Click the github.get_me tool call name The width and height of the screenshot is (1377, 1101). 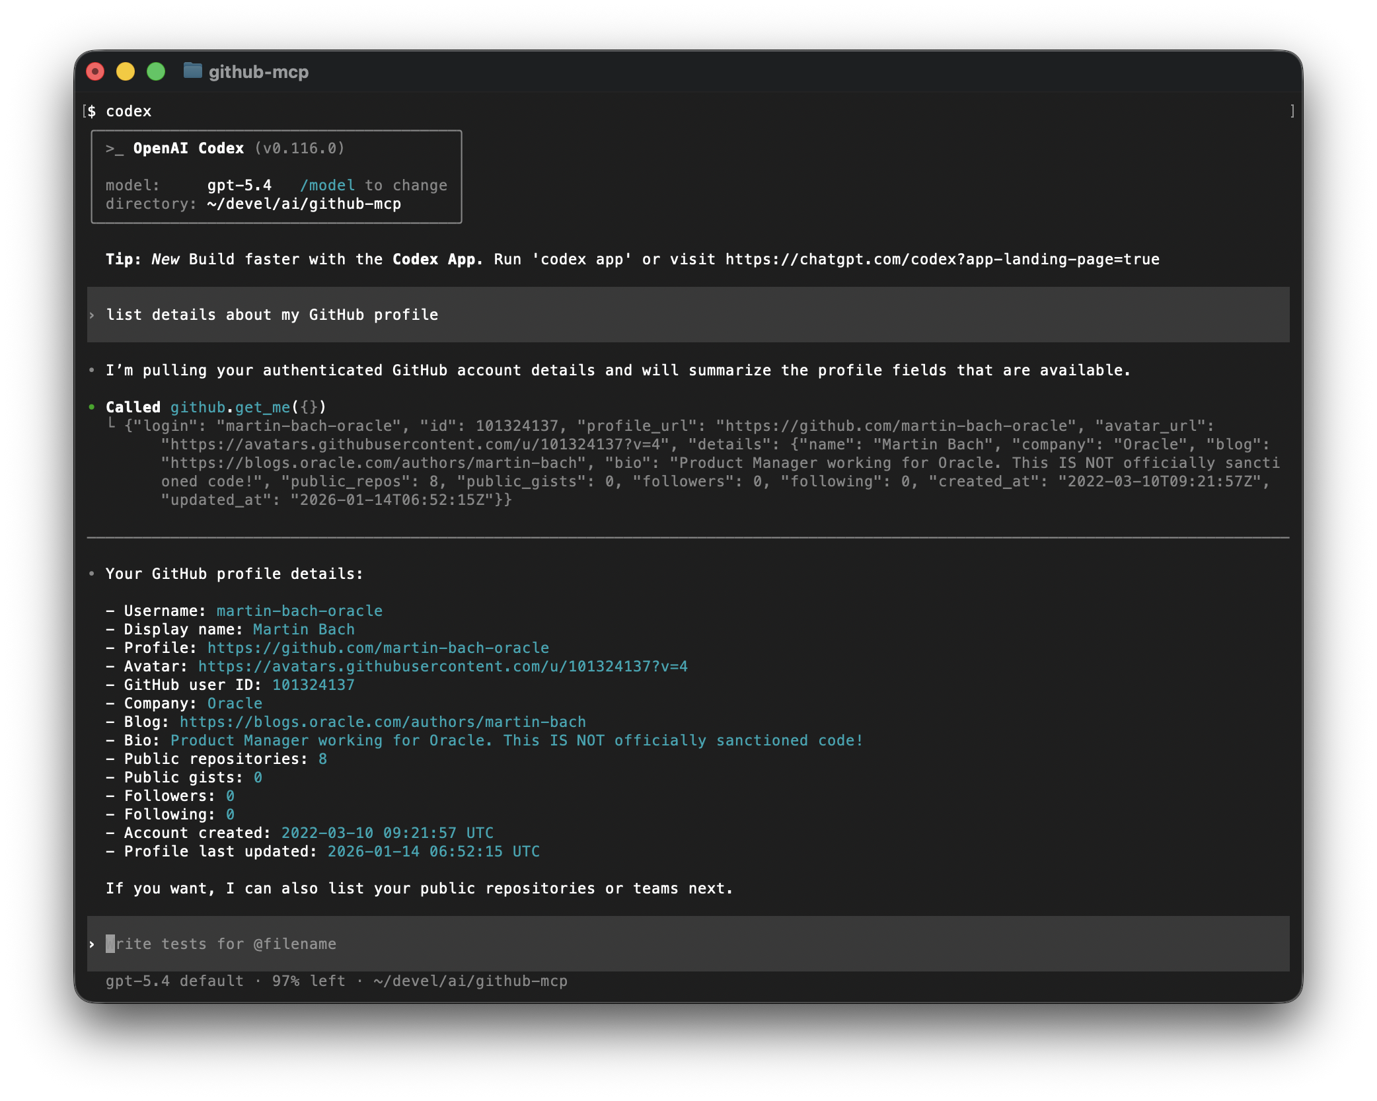pos(230,408)
